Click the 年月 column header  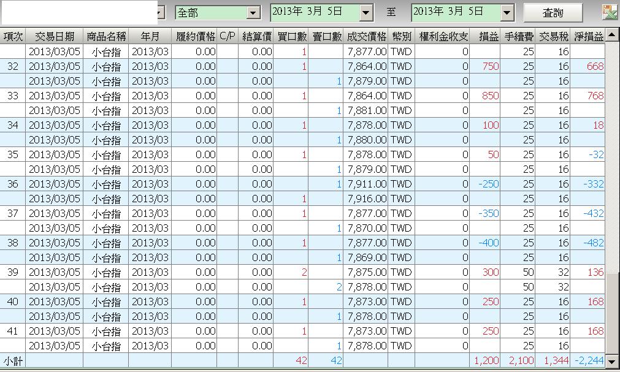coord(150,36)
